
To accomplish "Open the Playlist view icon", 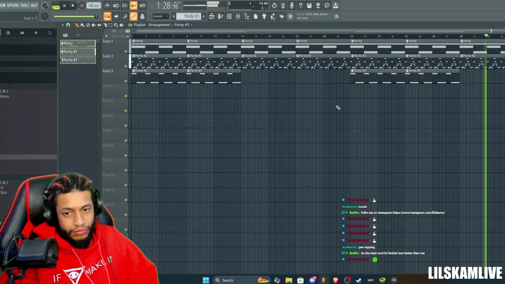I will (211, 16).
